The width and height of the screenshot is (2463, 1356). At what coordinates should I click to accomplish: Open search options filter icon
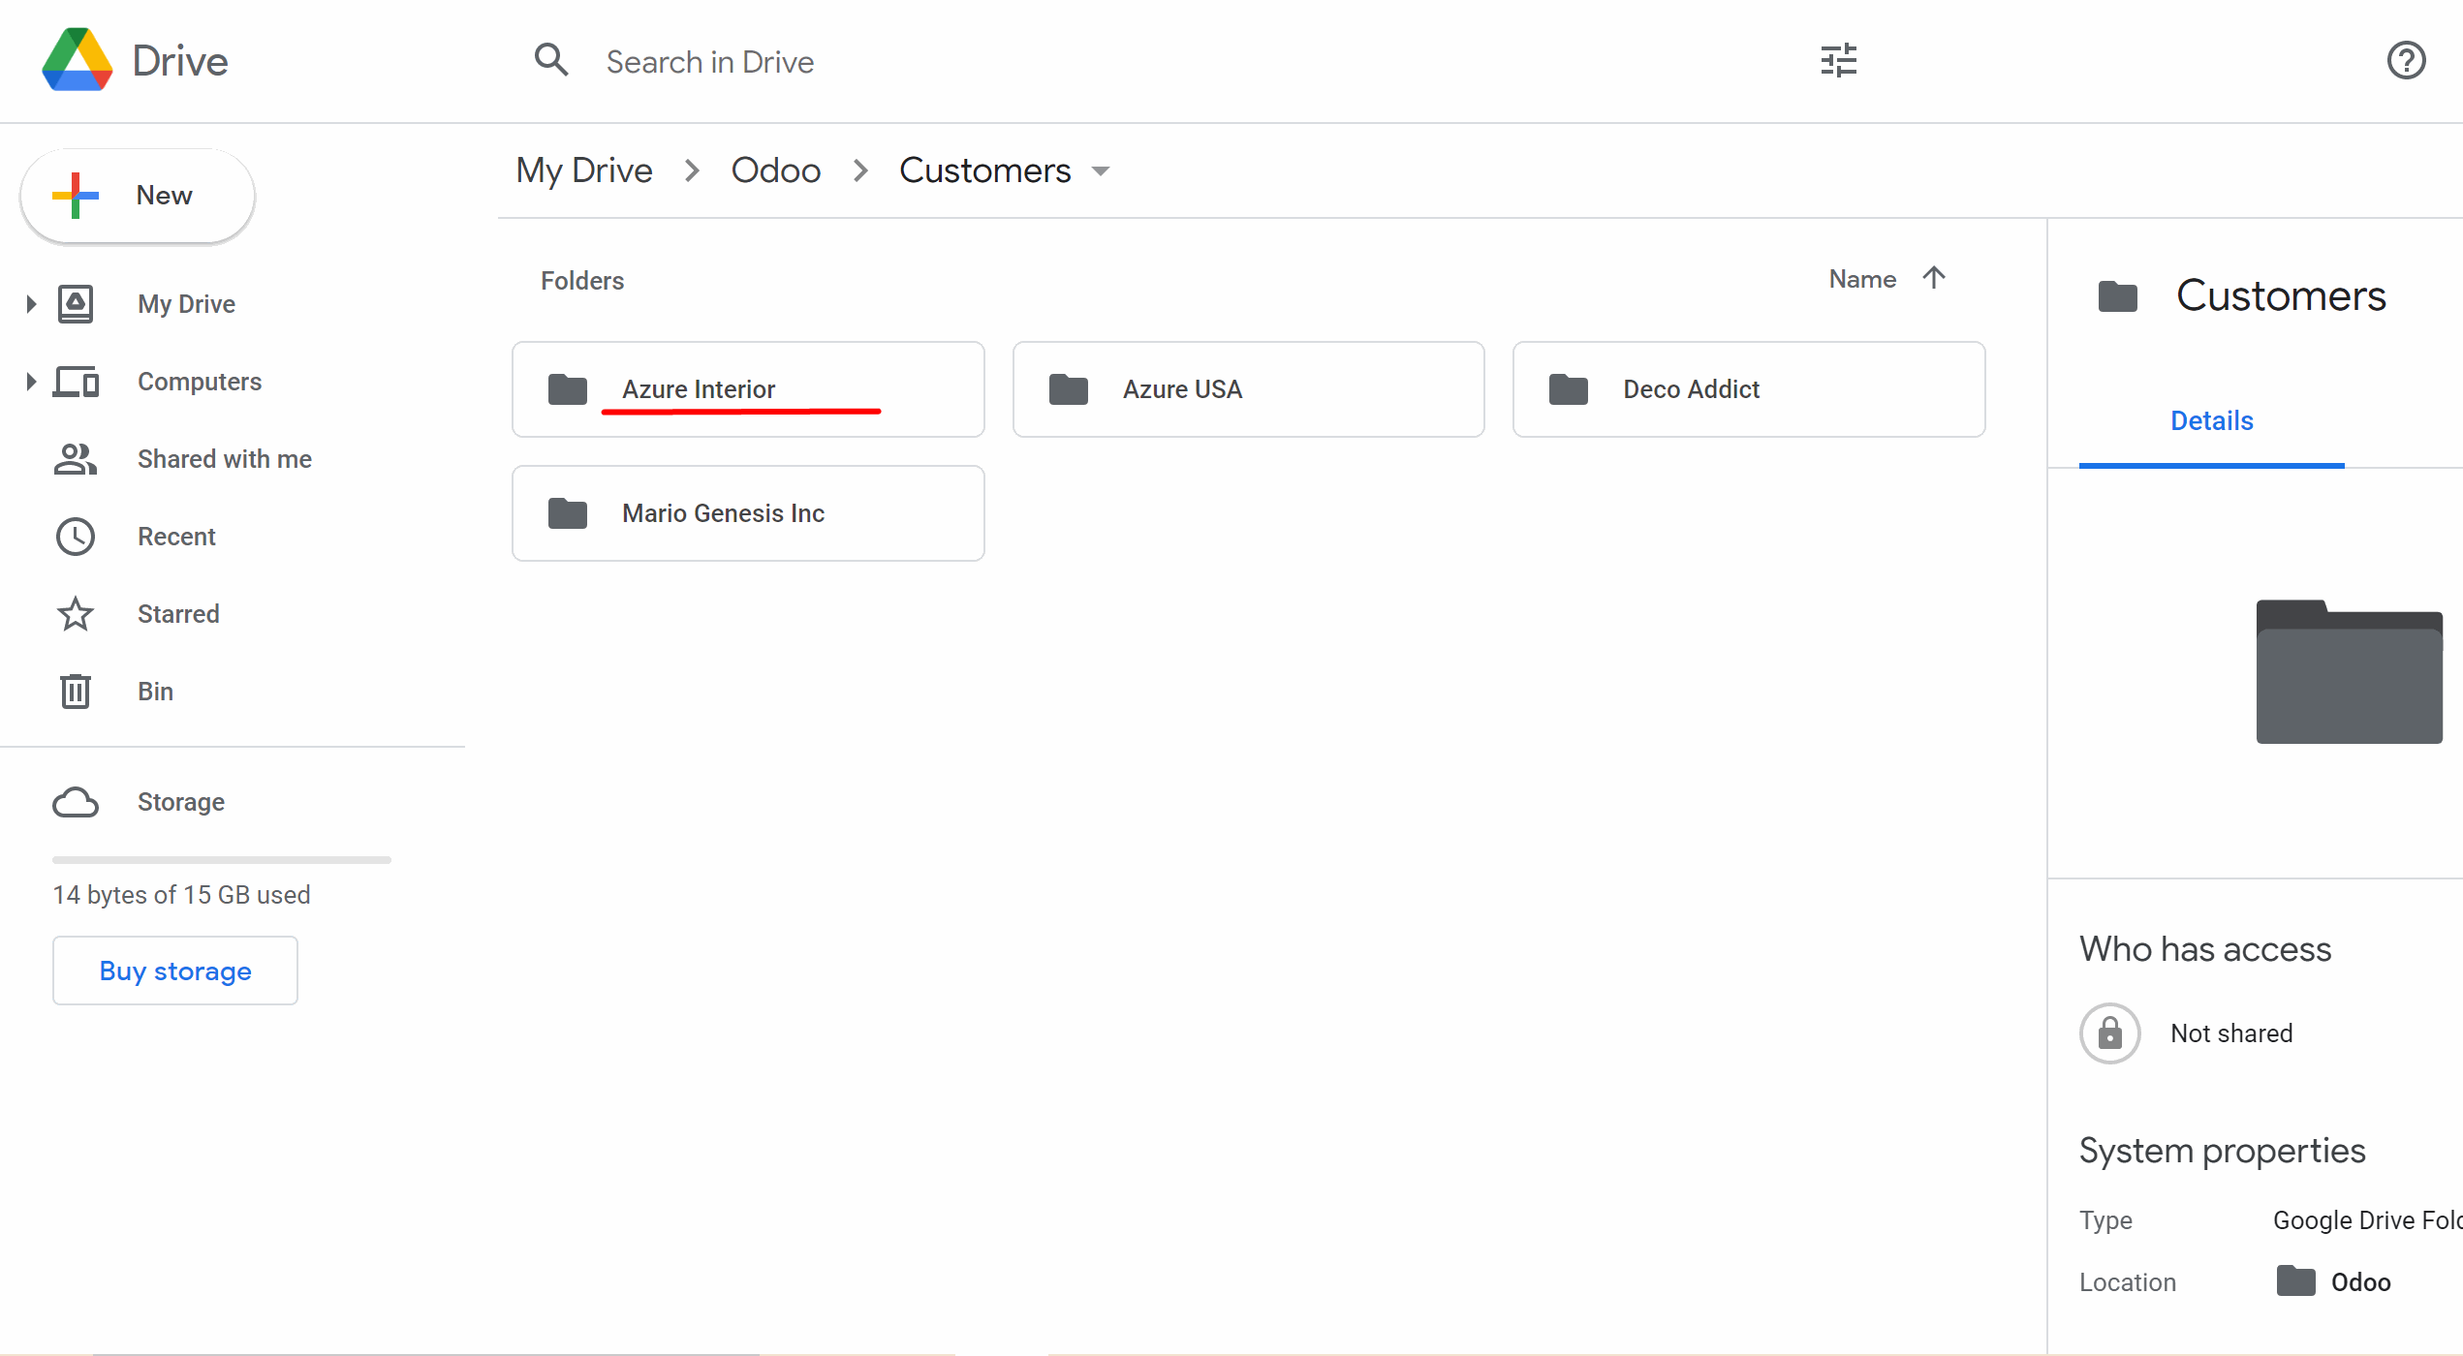tap(1838, 60)
